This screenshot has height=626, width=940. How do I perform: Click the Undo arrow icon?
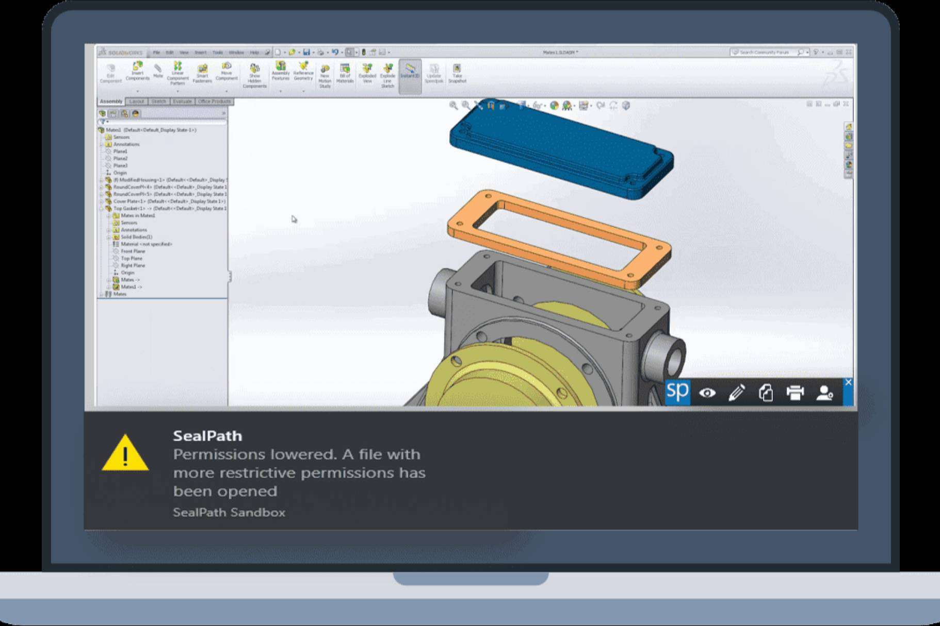tap(335, 52)
